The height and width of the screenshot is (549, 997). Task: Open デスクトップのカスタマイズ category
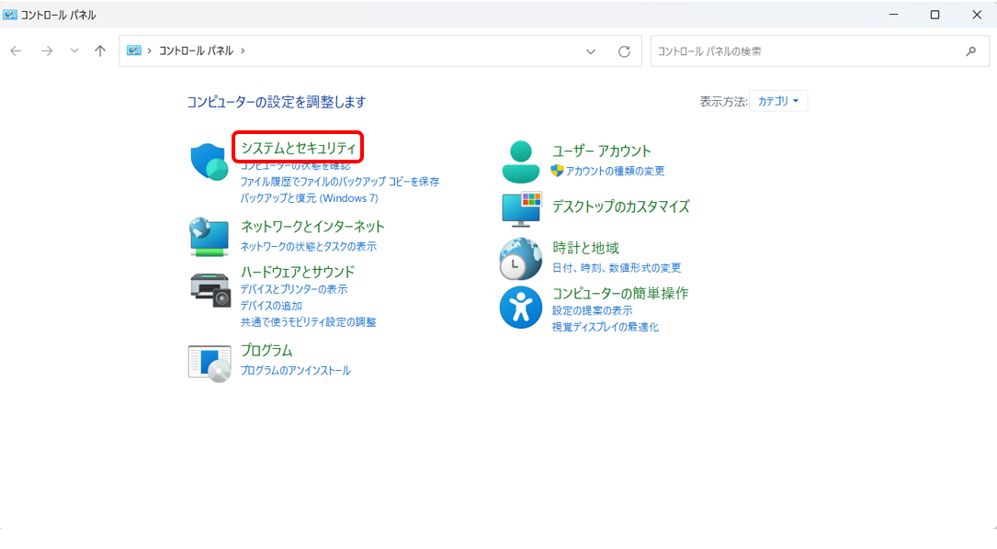(620, 206)
